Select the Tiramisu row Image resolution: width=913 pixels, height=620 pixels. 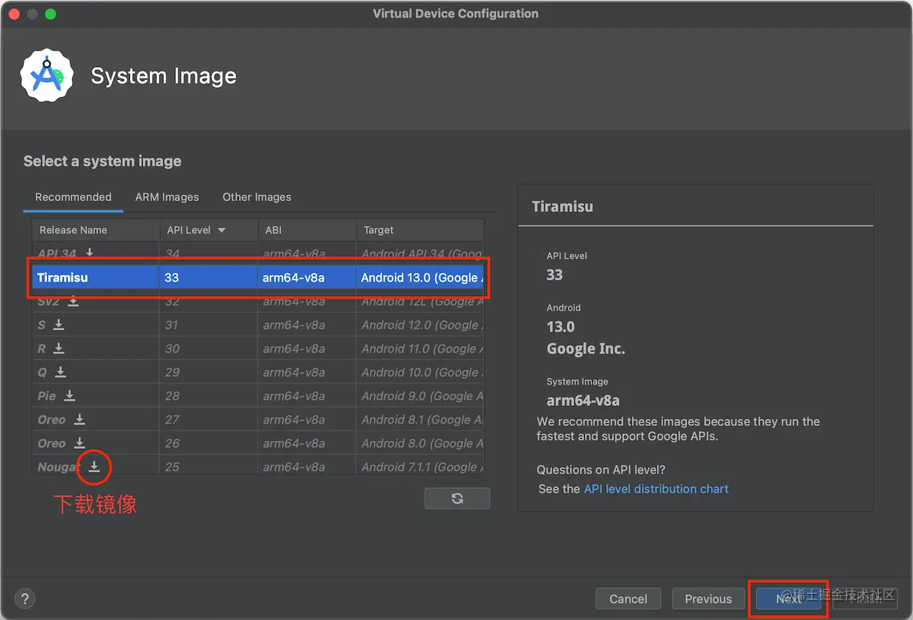click(258, 278)
